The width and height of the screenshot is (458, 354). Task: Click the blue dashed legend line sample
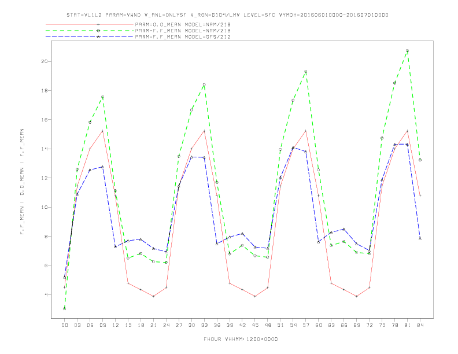pyautogui.click(x=90, y=37)
